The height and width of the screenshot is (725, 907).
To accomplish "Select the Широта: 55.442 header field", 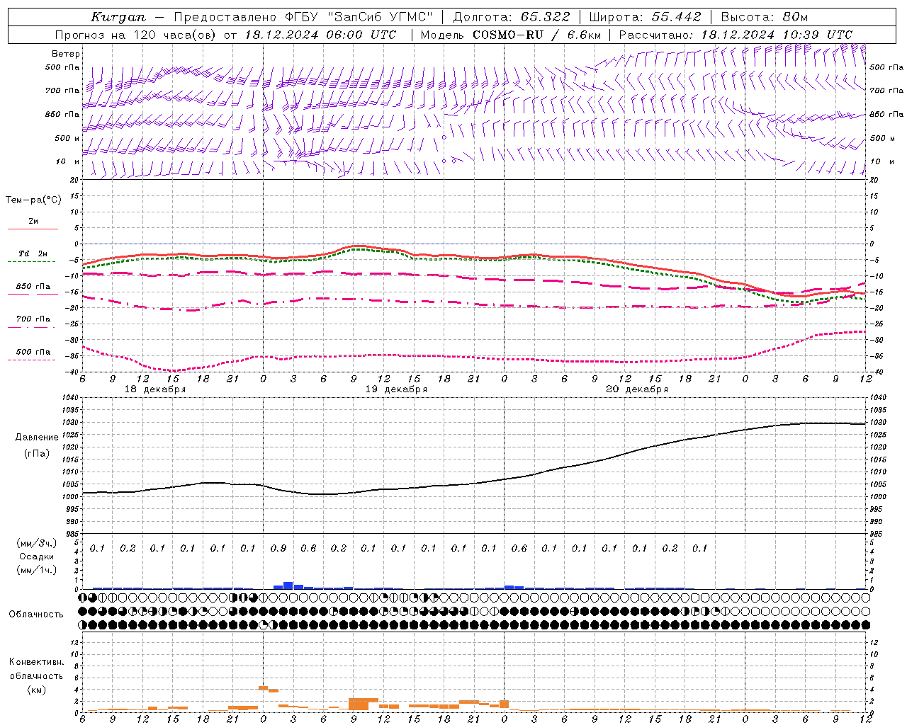I will pos(646,17).
